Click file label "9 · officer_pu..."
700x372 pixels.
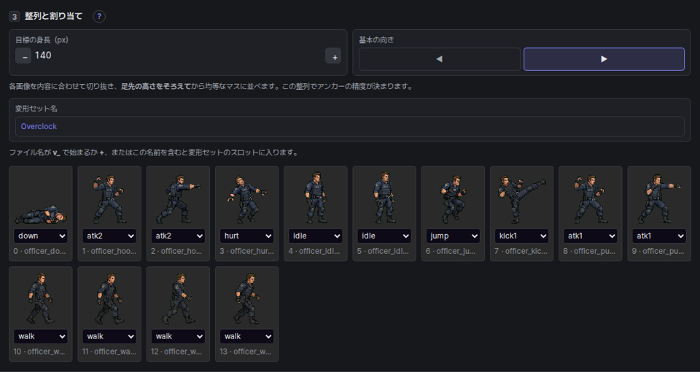click(658, 251)
